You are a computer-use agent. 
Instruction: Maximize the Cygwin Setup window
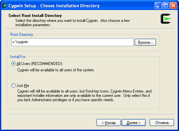(x=166, y=5)
